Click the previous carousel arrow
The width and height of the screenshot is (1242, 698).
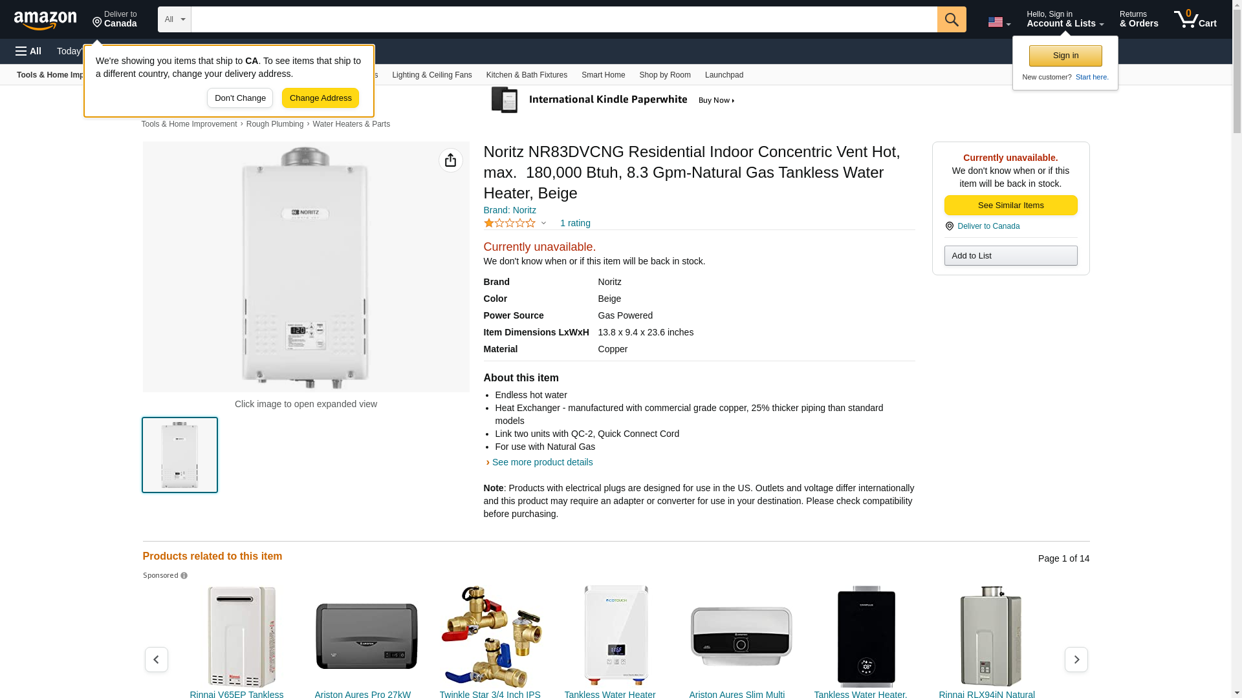(x=156, y=659)
